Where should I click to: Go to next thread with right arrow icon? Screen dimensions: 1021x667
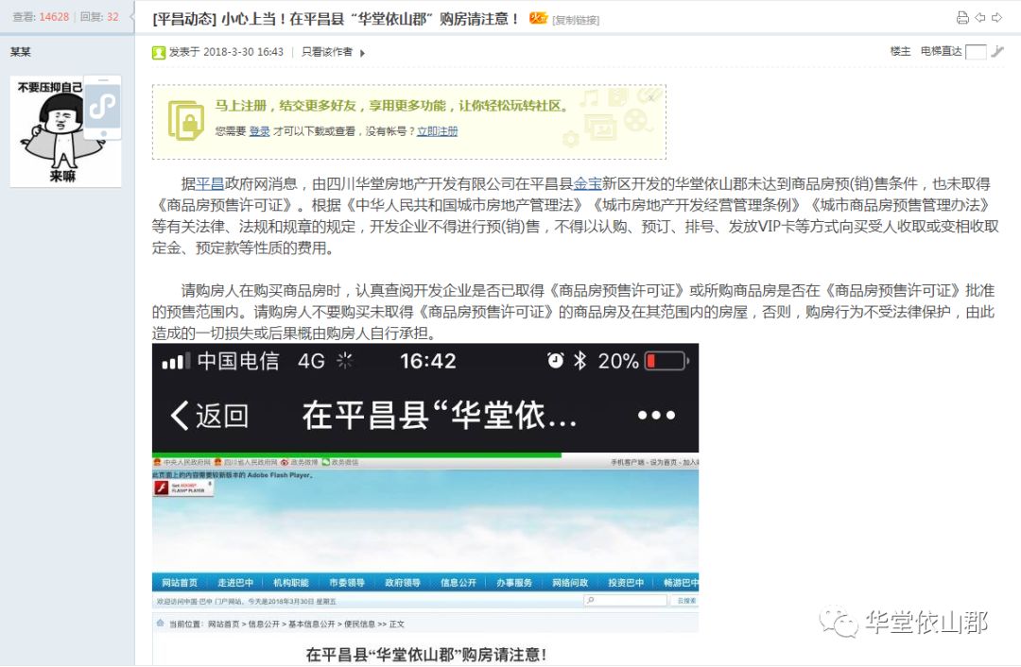[x=997, y=18]
